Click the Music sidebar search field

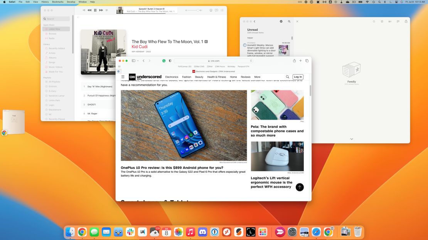[56, 19]
